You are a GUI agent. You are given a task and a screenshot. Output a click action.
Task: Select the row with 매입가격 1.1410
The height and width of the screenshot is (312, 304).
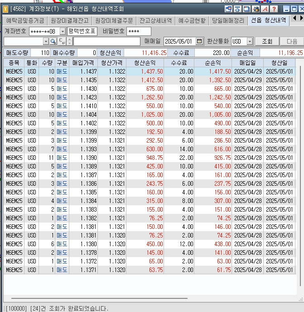click(x=150, y=106)
